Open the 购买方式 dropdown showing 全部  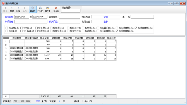pyautogui.click(x=106, y=17)
